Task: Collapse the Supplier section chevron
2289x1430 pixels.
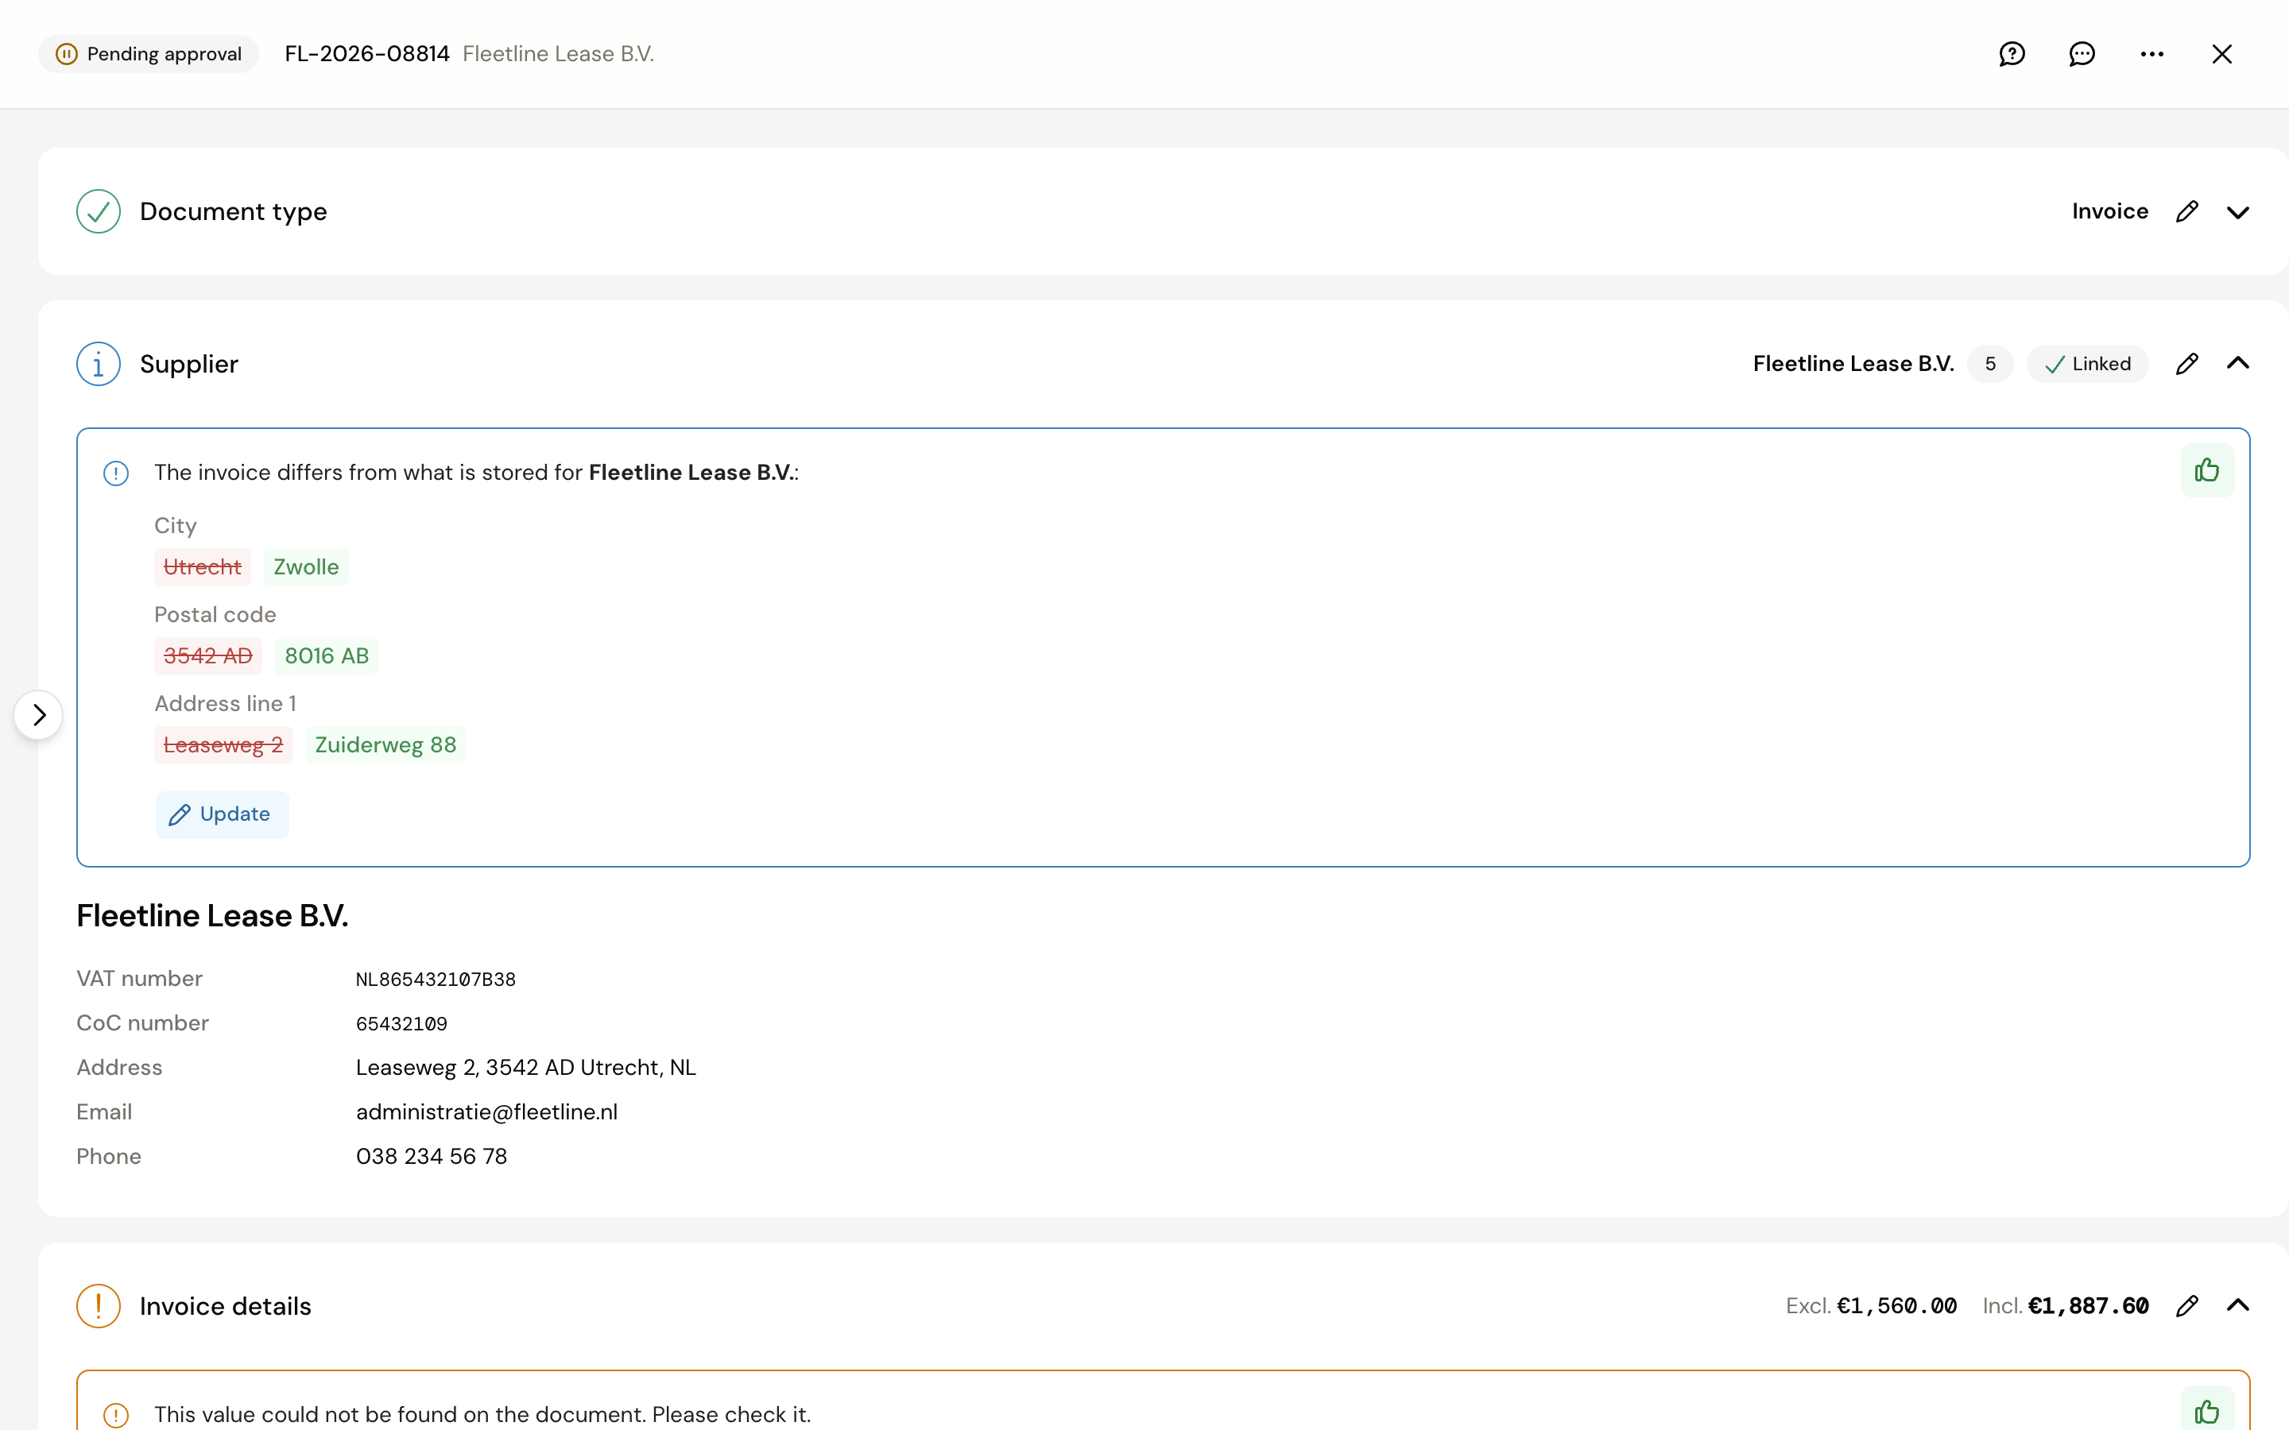Action: [2238, 363]
